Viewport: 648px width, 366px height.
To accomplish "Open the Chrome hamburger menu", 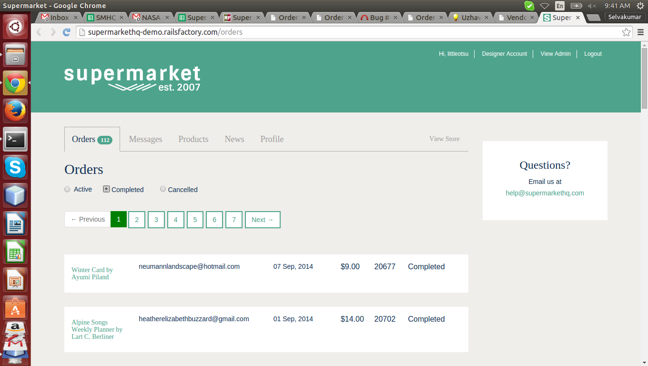I will [640, 32].
